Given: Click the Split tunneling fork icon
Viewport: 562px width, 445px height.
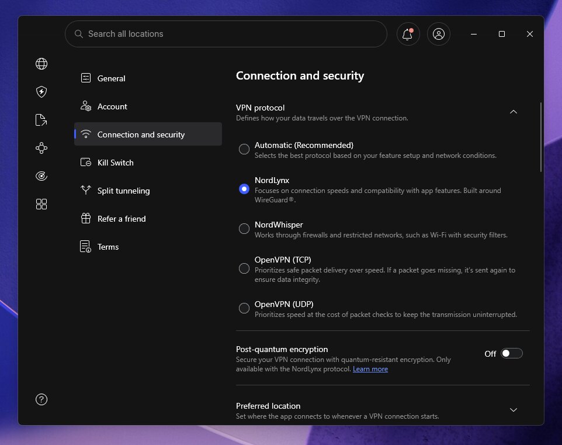Looking at the screenshot, I should [x=86, y=190].
